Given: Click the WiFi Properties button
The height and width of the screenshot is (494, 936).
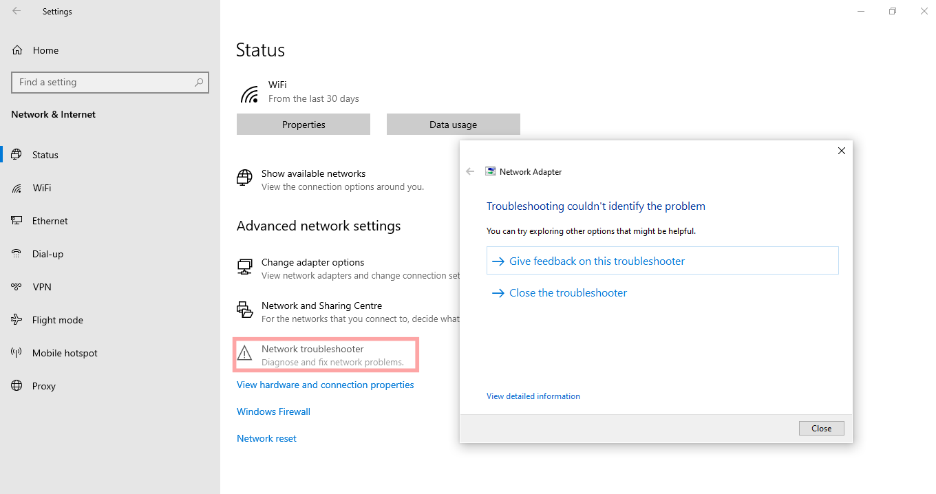Looking at the screenshot, I should [x=304, y=125].
